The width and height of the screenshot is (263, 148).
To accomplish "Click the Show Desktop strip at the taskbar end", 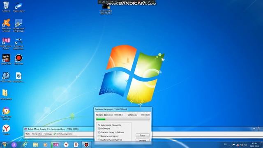I will click(x=262, y=145).
